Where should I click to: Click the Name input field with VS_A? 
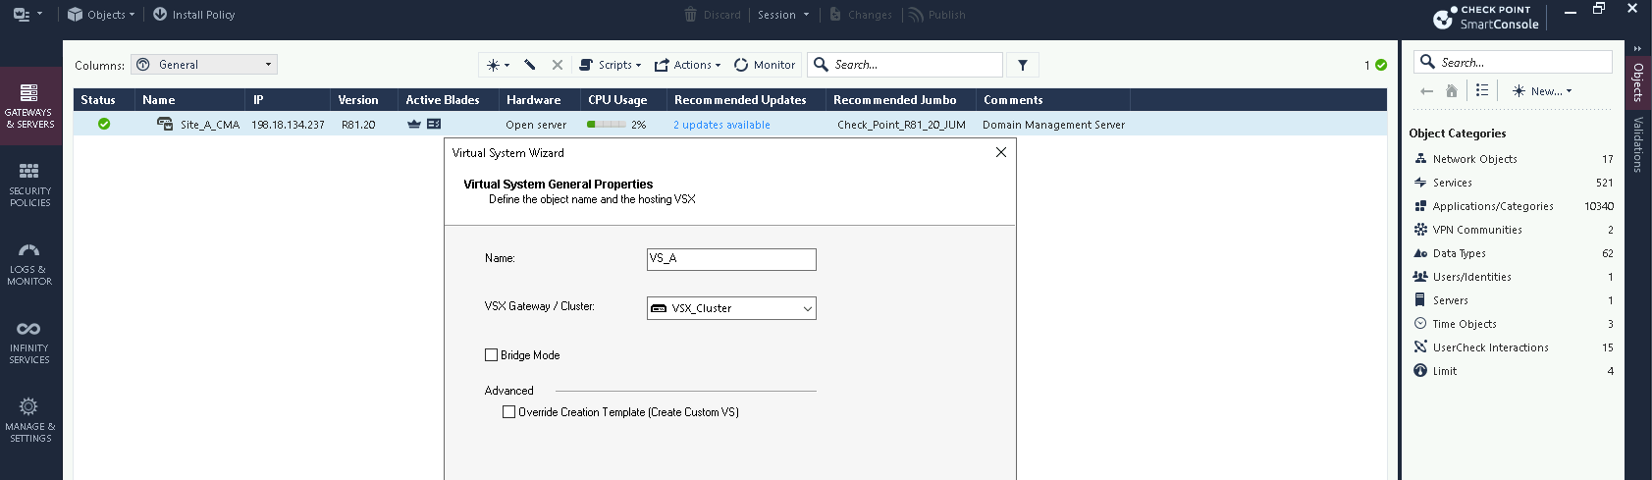tap(731, 259)
